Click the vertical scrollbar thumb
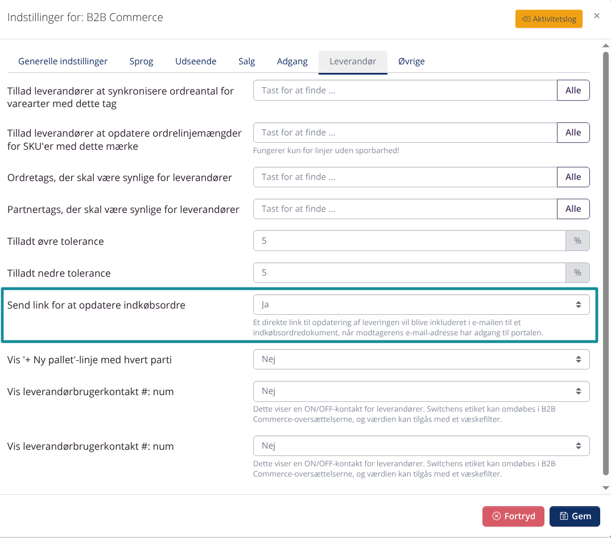 605,264
